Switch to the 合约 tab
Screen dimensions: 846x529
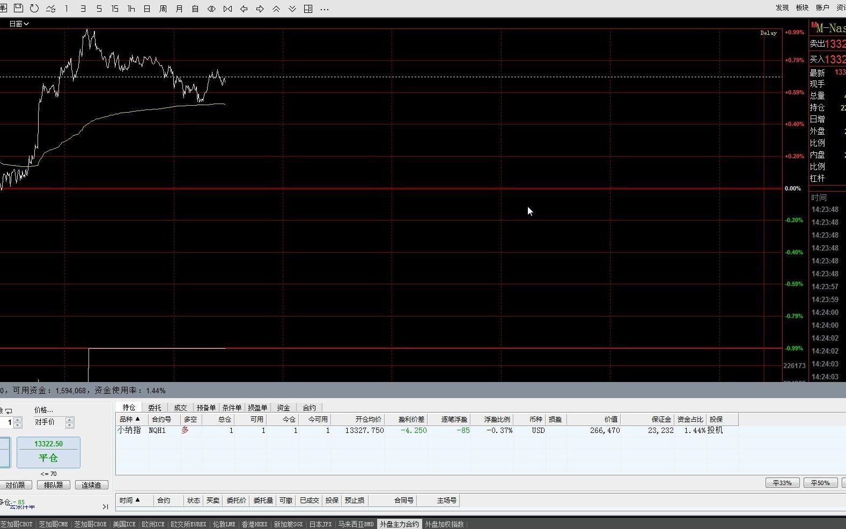[x=309, y=408]
